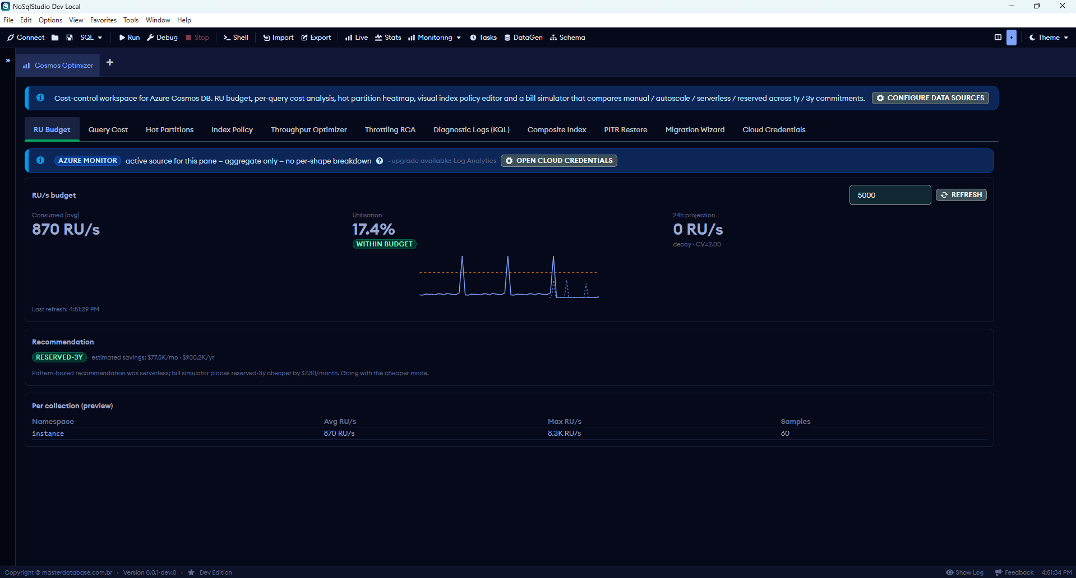This screenshot has width=1076, height=578.
Task: Click the RU/s budget input showing 5000
Action: tap(890, 195)
